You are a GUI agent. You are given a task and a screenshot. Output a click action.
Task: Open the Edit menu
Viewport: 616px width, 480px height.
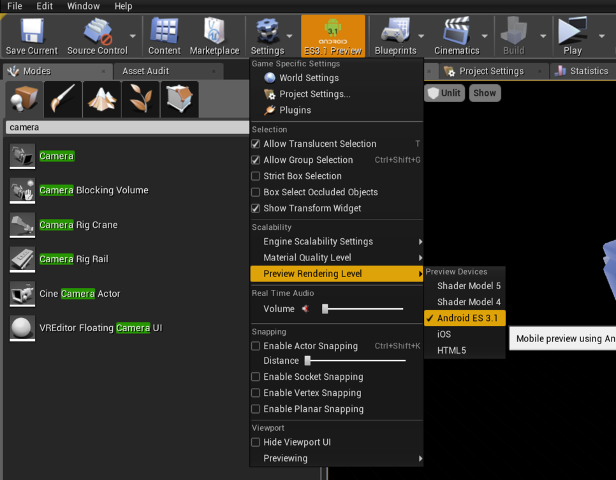[45, 6]
